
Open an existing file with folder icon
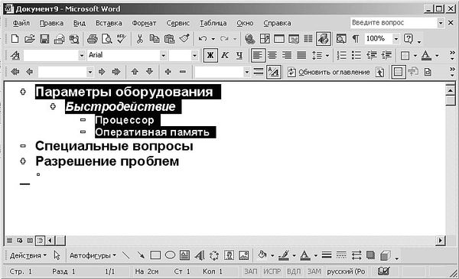tap(30, 39)
